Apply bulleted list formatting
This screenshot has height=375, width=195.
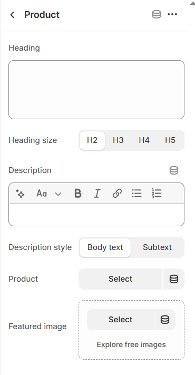pyautogui.click(x=136, y=193)
